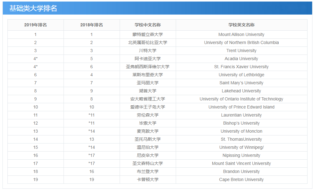Select the 2018年排名 column header
This screenshot has width=314, height=190.
[x=91, y=25]
